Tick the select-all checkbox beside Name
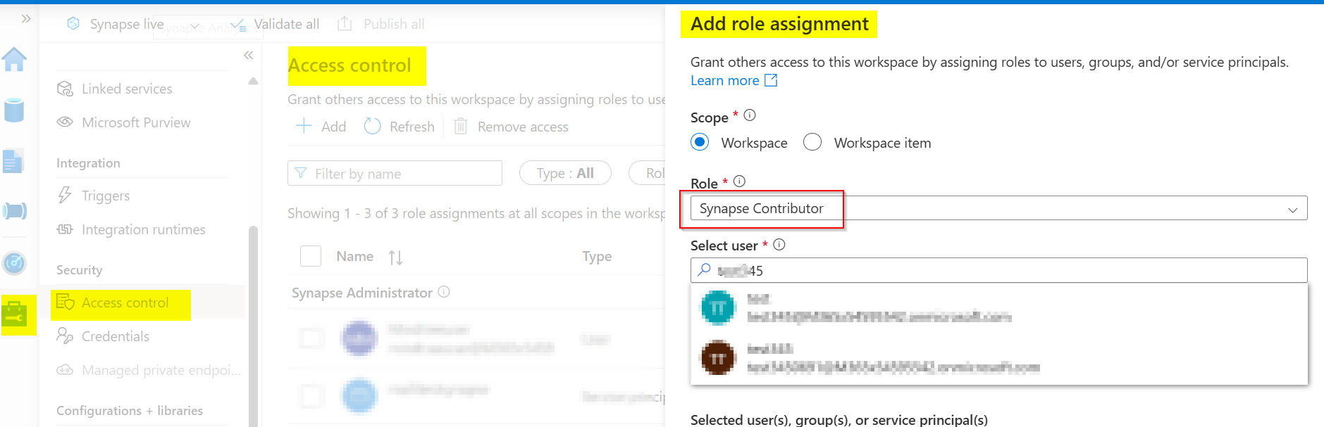 (x=311, y=256)
